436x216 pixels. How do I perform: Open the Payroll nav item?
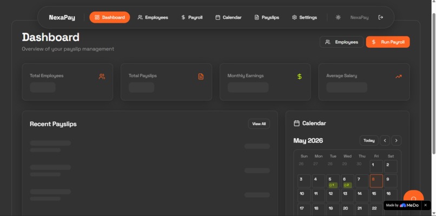point(191,17)
